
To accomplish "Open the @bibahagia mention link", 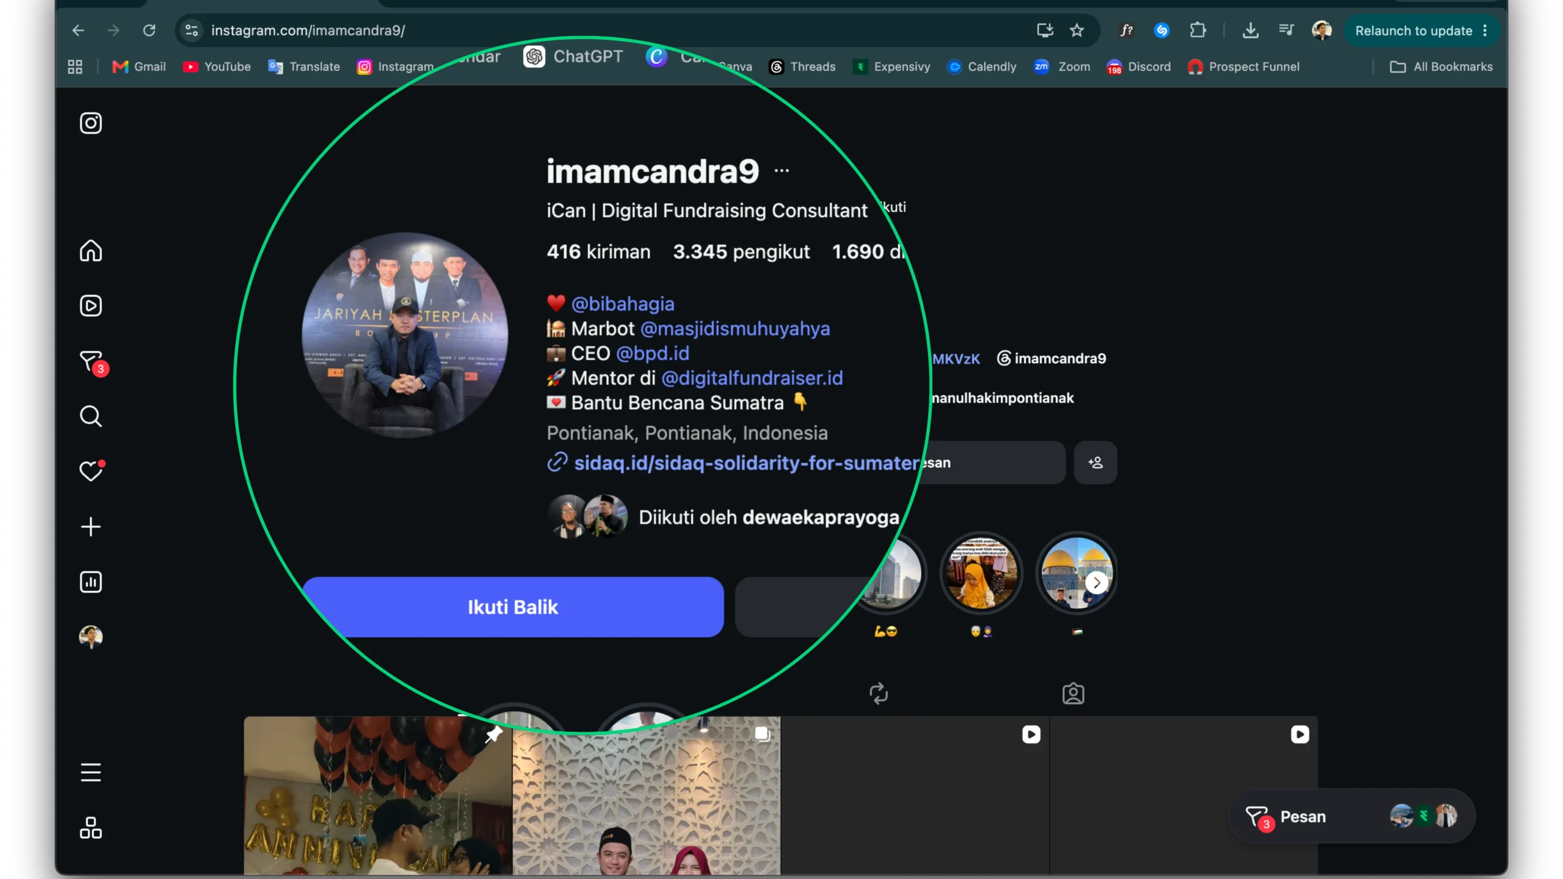I will point(623,303).
